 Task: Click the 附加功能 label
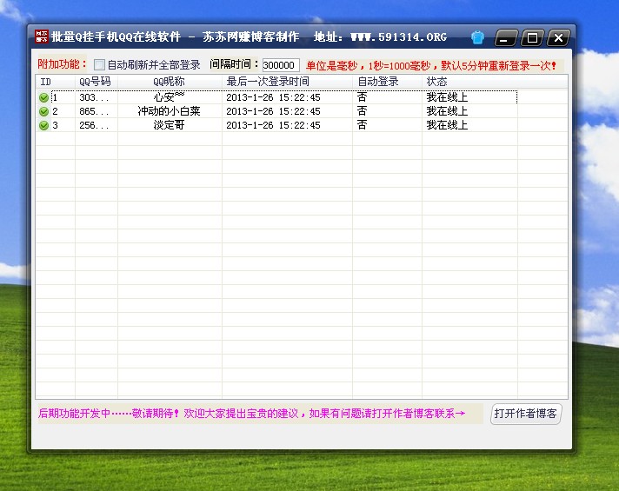click(62, 64)
